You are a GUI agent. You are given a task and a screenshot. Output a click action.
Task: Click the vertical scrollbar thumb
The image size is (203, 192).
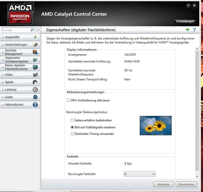[x=197, y=111]
